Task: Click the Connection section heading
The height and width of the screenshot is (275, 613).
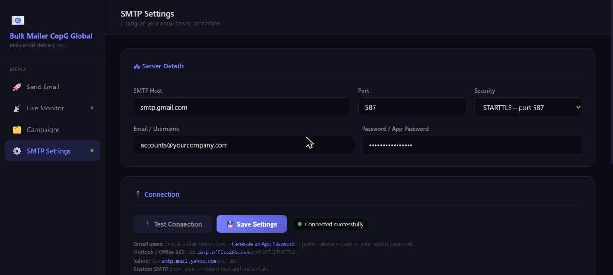Action: [x=162, y=194]
